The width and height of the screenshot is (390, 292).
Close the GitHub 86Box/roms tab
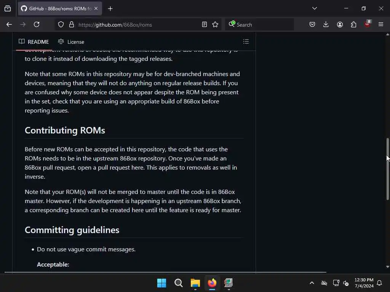[x=96, y=8]
